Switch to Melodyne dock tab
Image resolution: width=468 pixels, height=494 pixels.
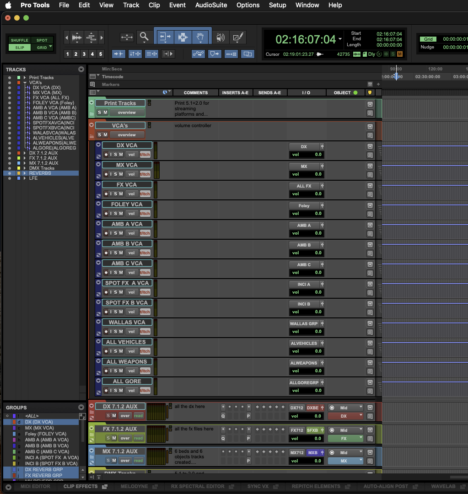pyautogui.click(x=134, y=486)
